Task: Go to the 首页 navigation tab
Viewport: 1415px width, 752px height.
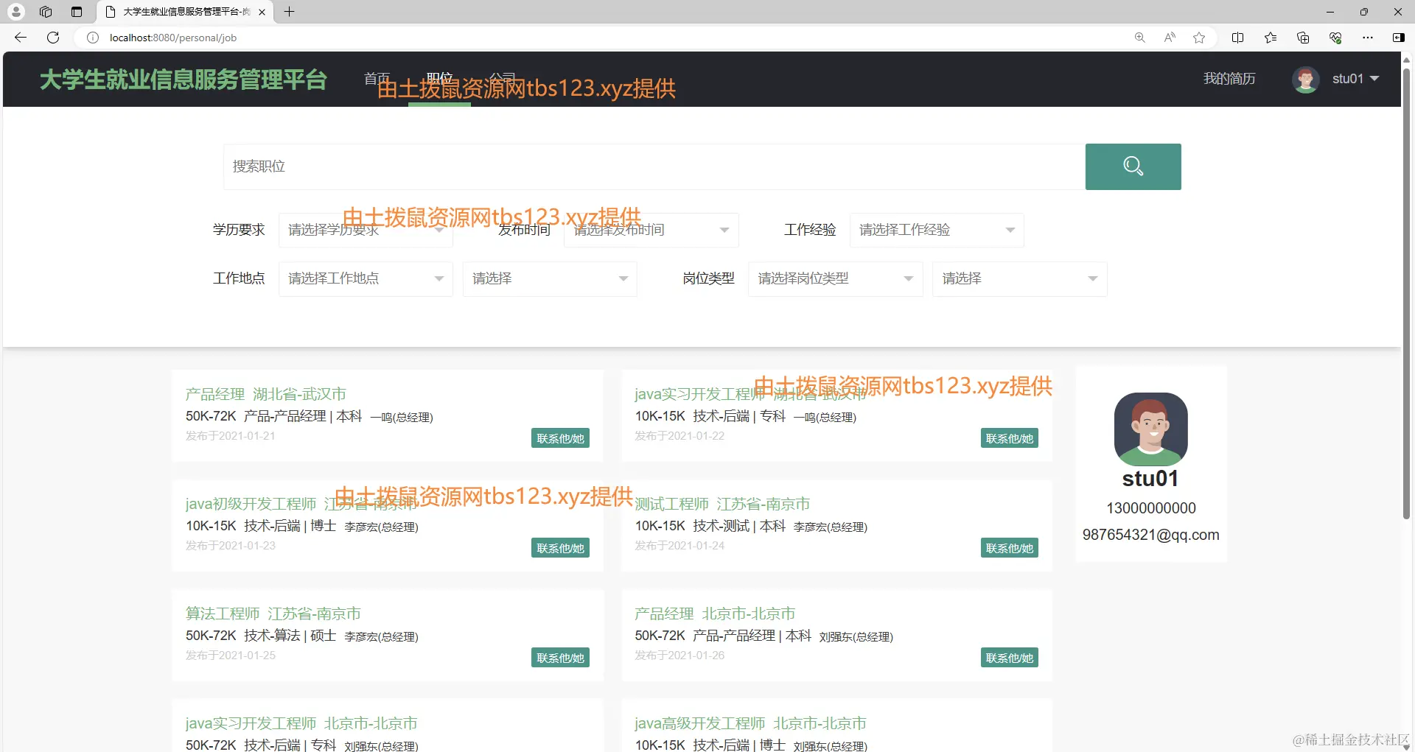Action: tap(377, 79)
